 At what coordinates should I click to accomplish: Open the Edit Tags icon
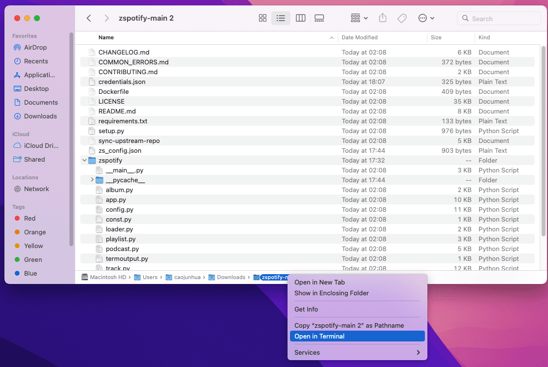tap(402, 18)
